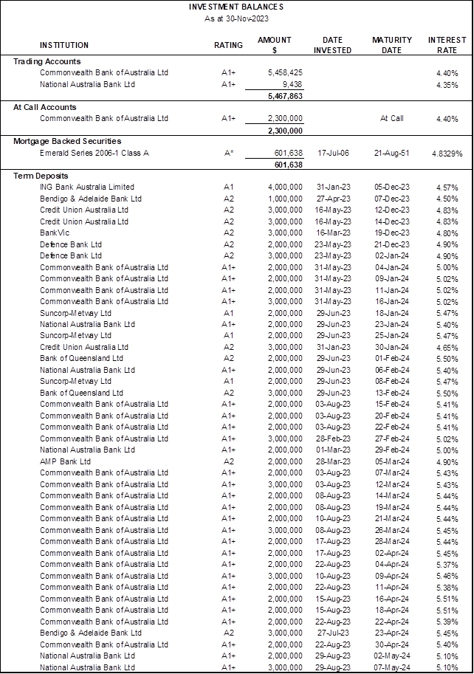Image resolution: width=474 pixels, height=674 pixels.
Task: Select the 5,467,863 trading accounts subtotal
Action: point(285,96)
